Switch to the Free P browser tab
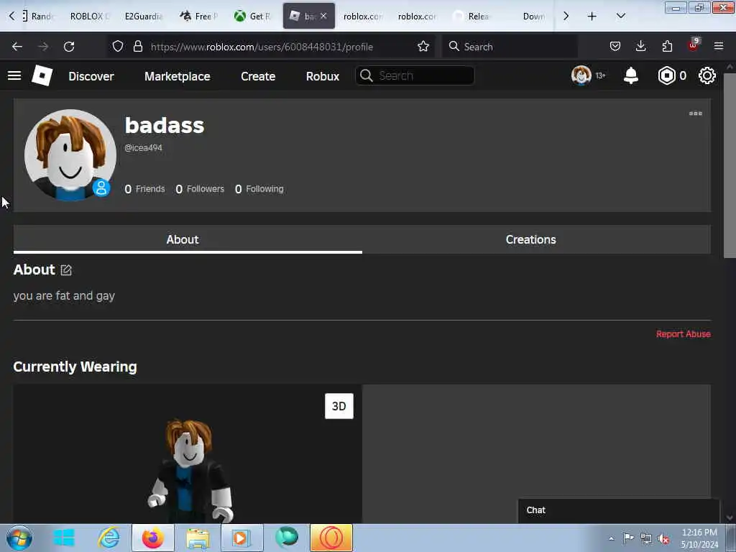The height and width of the screenshot is (552, 736). [199, 17]
